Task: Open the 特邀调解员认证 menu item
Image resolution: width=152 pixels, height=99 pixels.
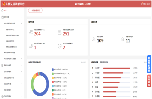Action: pos(10,29)
